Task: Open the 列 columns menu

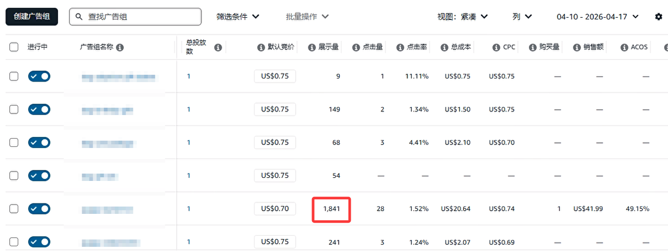Action: pos(522,17)
